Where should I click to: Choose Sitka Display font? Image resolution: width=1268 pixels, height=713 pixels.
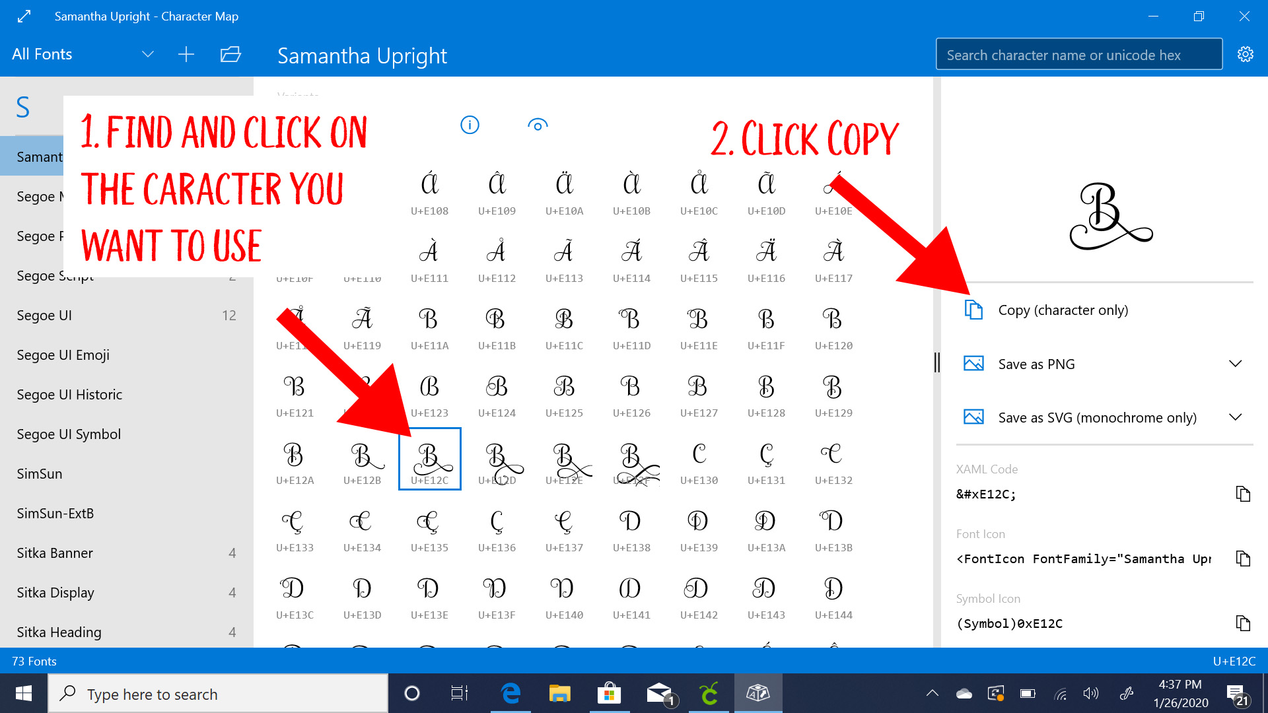126,592
